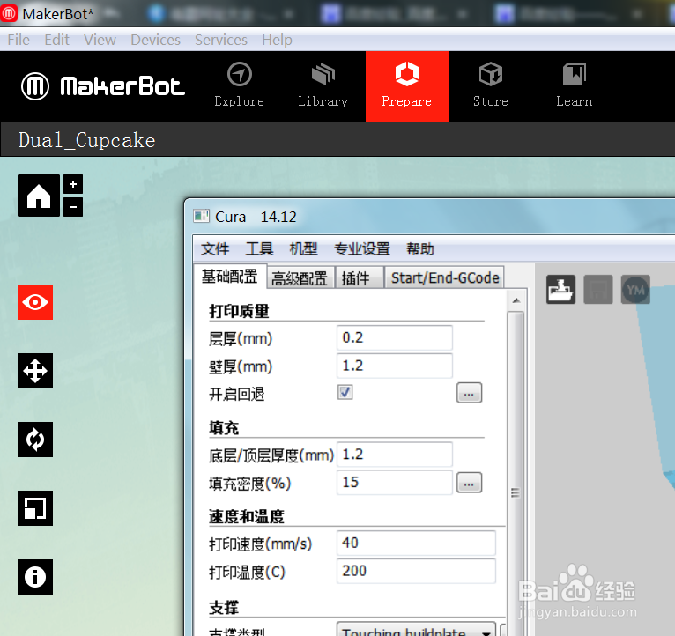The height and width of the screenshot is (636, 675).
Task: Open the Learn section
Action: coord(574,86)
